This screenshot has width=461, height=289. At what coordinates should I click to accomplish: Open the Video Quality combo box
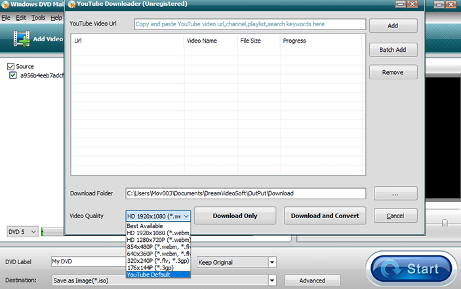(158, 216)
